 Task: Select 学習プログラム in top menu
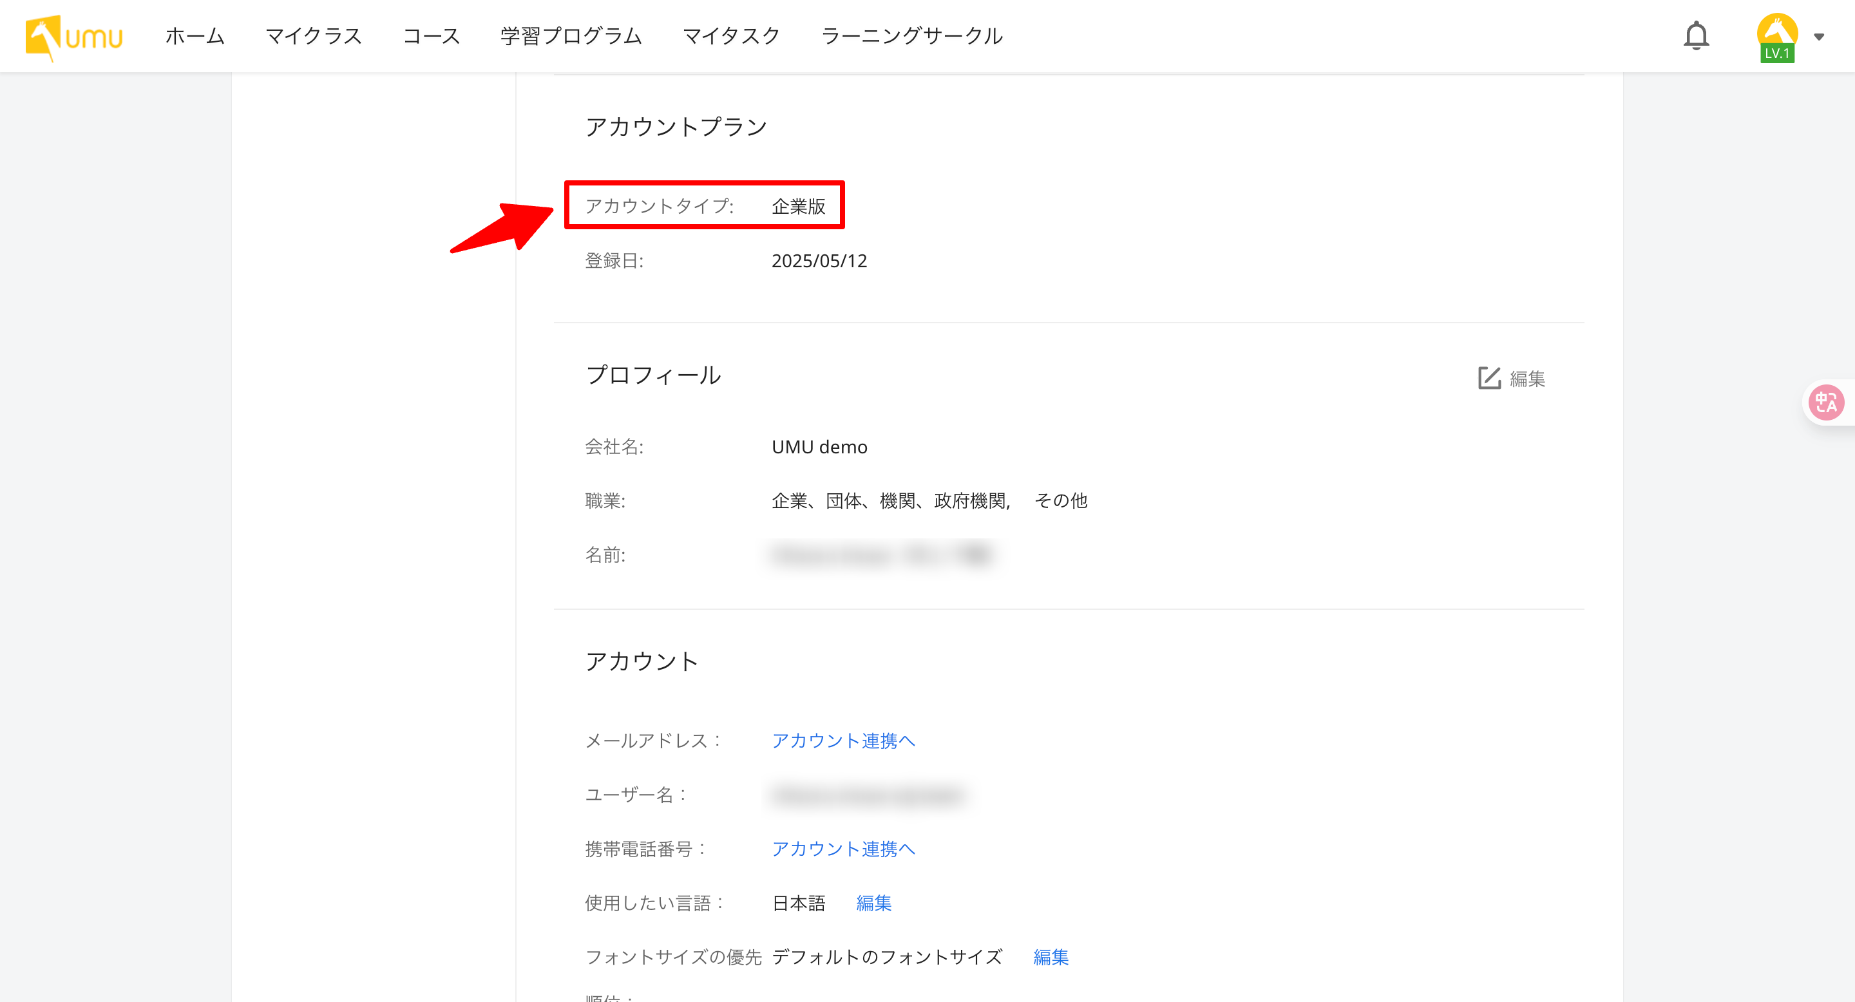pyautogui.click(x=571, y=36)
